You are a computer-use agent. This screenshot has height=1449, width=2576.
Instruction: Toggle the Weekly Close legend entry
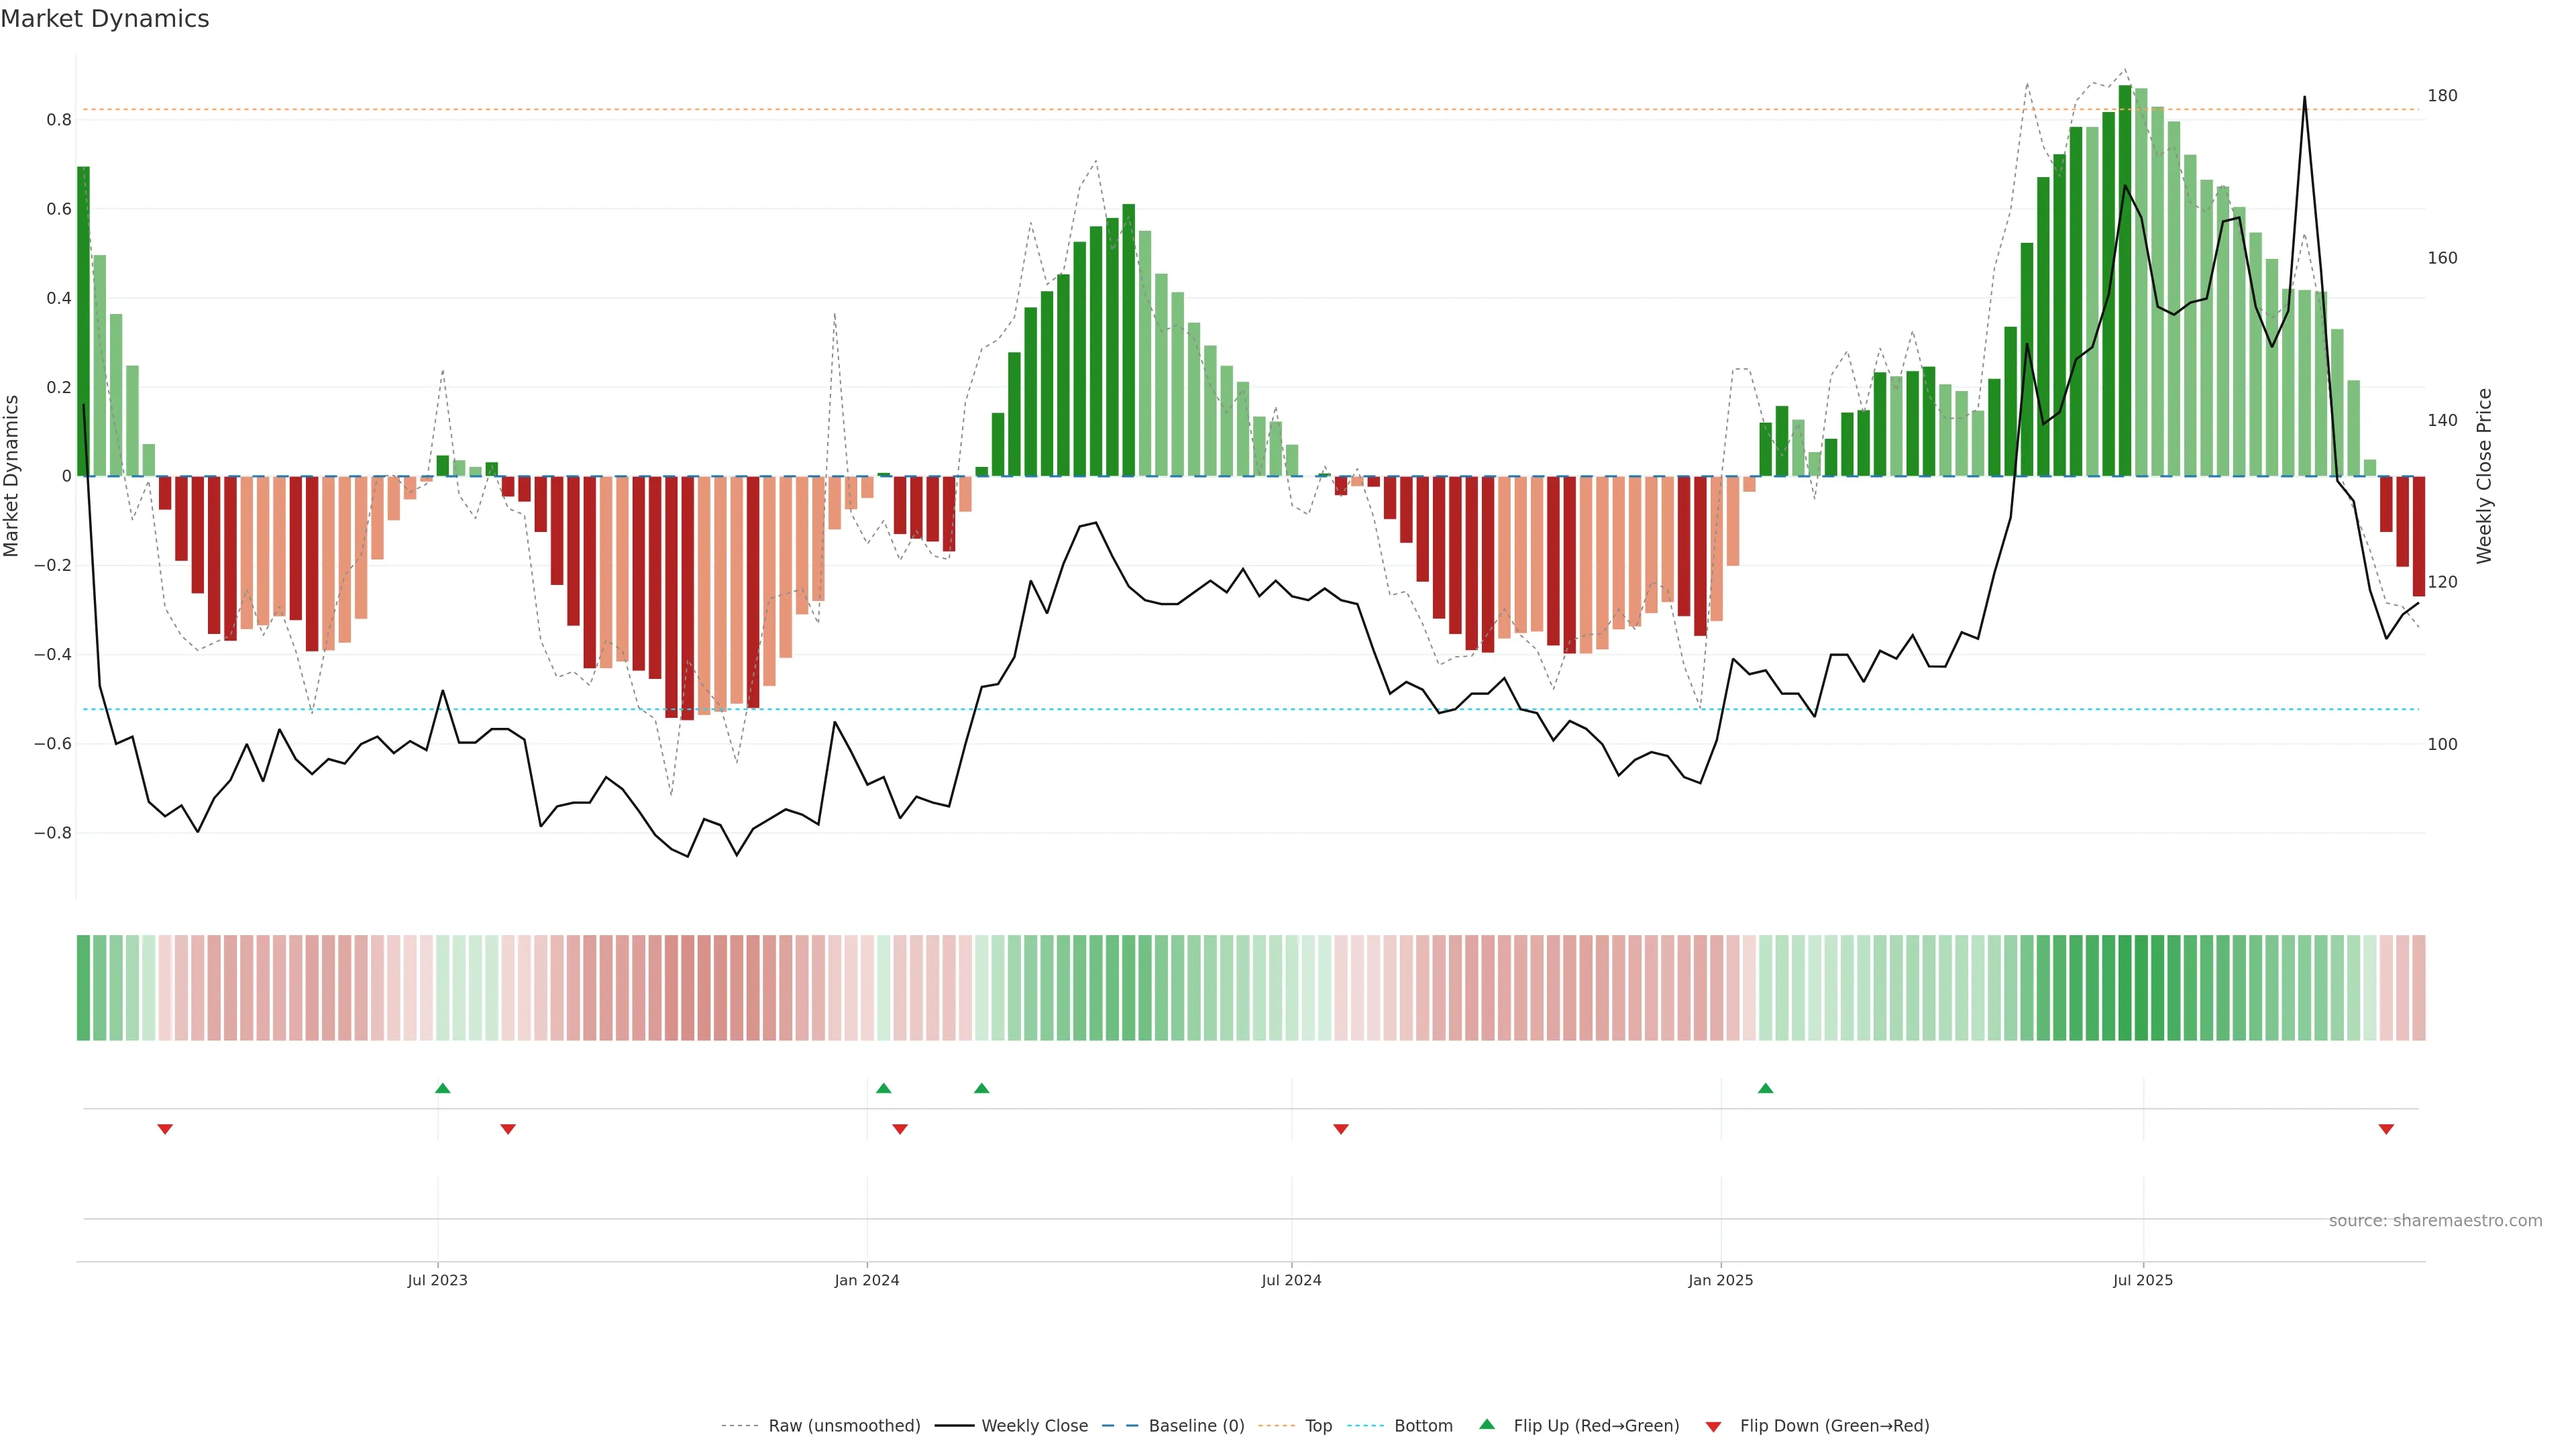pos(1034,1426)
